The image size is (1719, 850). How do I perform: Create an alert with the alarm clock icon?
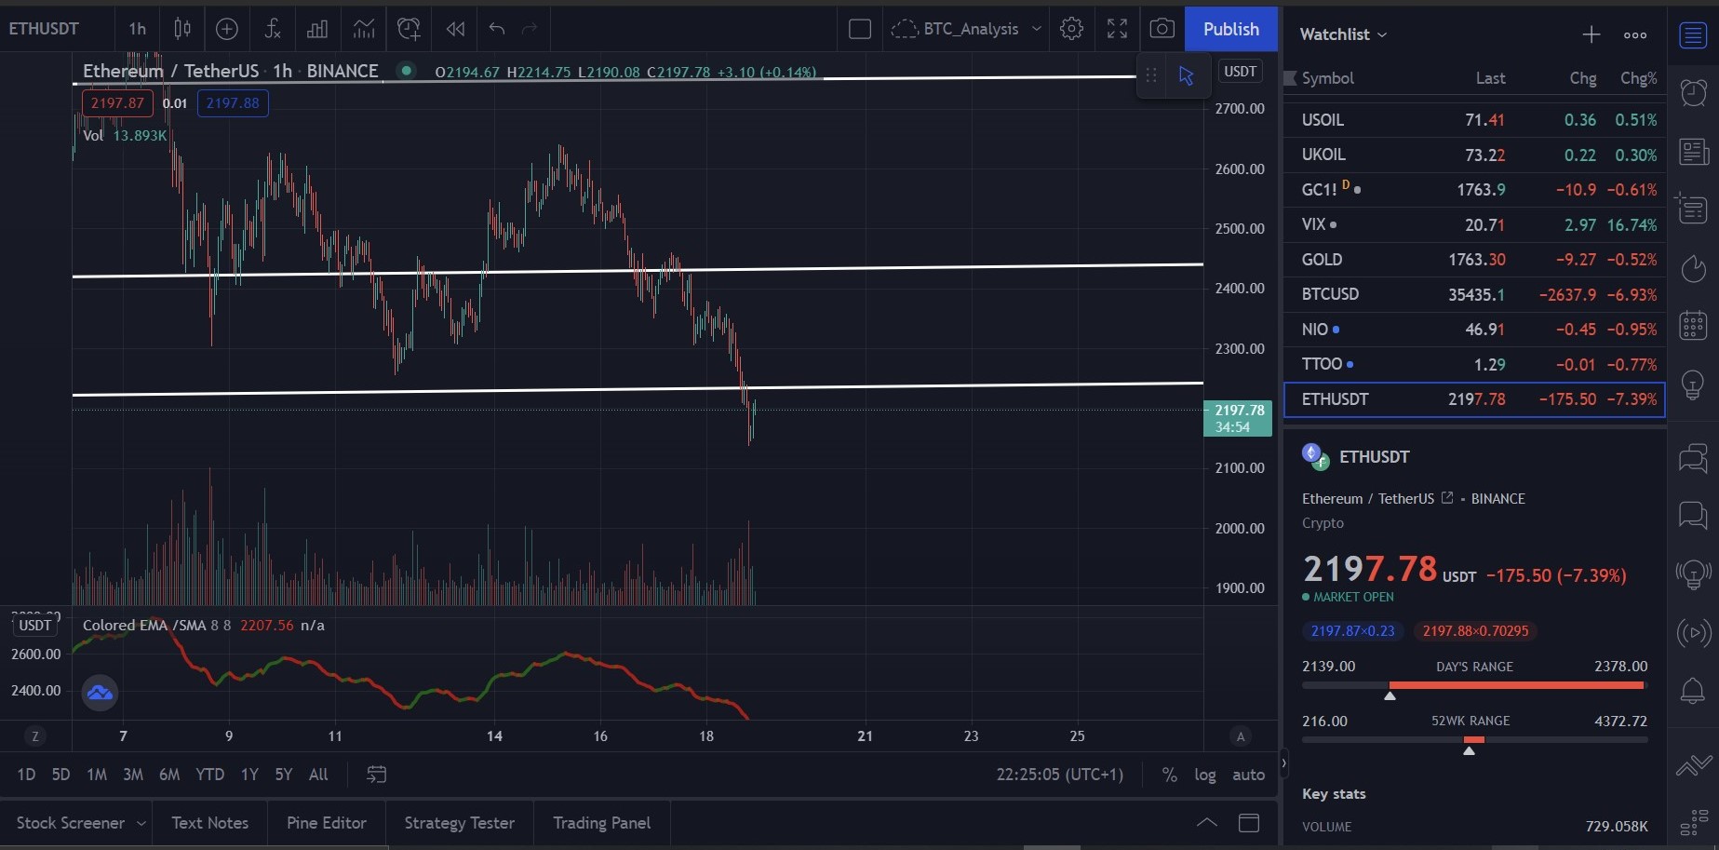(410, 29)
